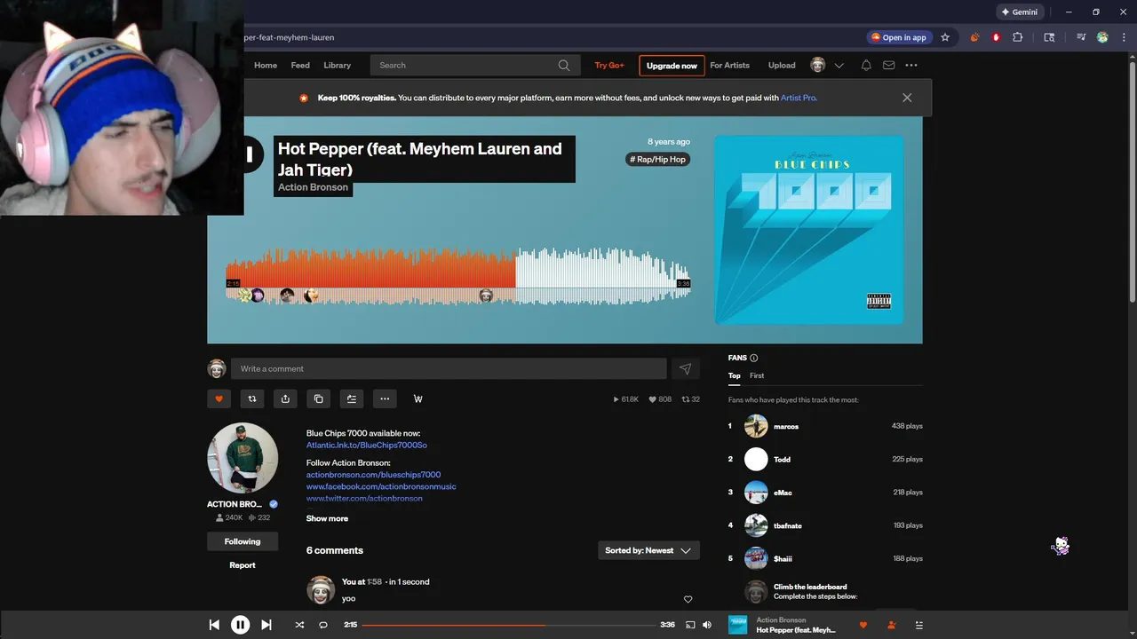This screenshot has height=639, width=1137.
Task: Toggle shuffle in the player bar
Action: pyautogui.click(x=299, y=625)
